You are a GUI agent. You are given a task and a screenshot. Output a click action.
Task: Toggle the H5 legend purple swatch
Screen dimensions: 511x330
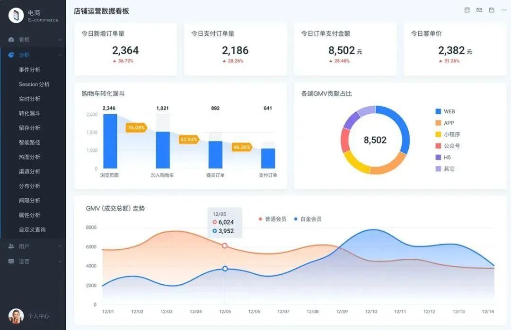[x=438, y=157]
